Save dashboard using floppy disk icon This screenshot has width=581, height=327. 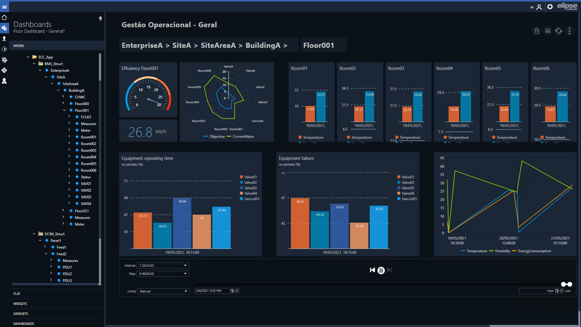pyautogui.click(x=548, y=31)
